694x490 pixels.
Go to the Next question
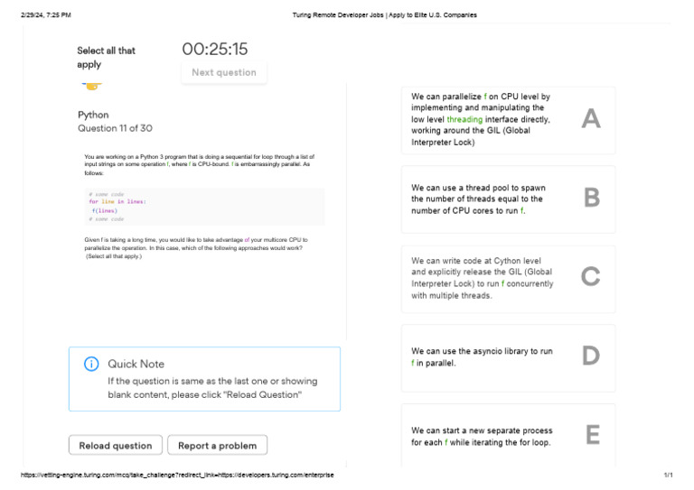click(x=224, y=72)
